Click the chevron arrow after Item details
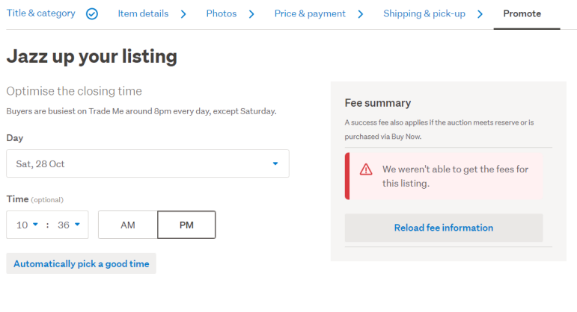This screenshot has height=312, width=577. [x=183, y=14]
